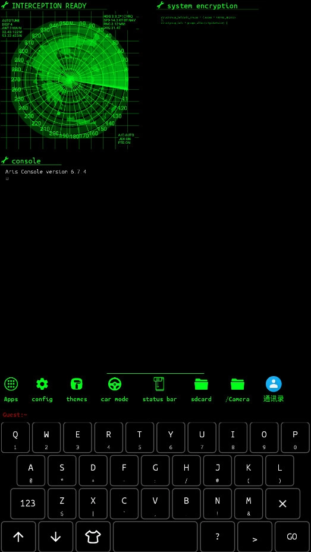The image size is (311, 552).
Task: Open the themes paint roller icon
Action: [x=77, y=384]
